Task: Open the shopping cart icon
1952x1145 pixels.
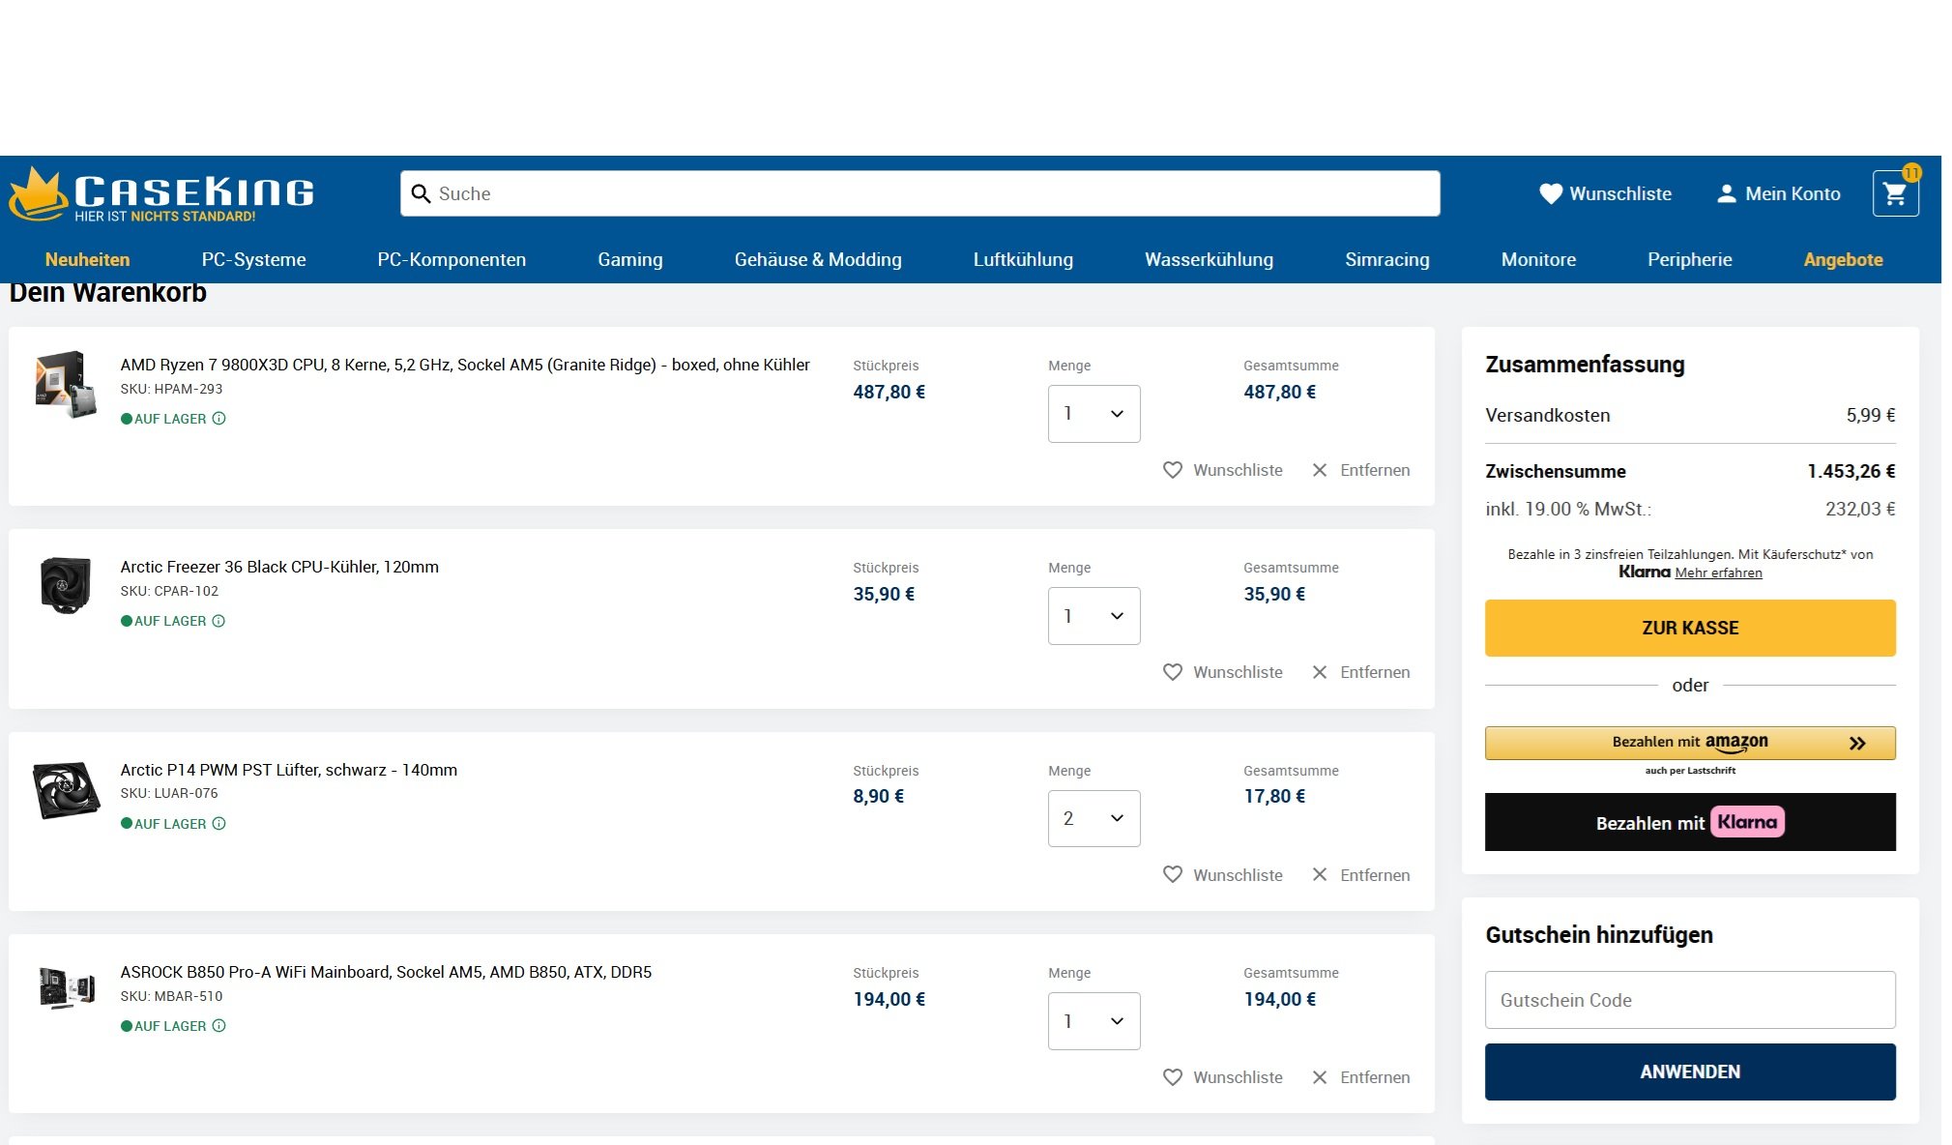Action: coord(1894,194)
